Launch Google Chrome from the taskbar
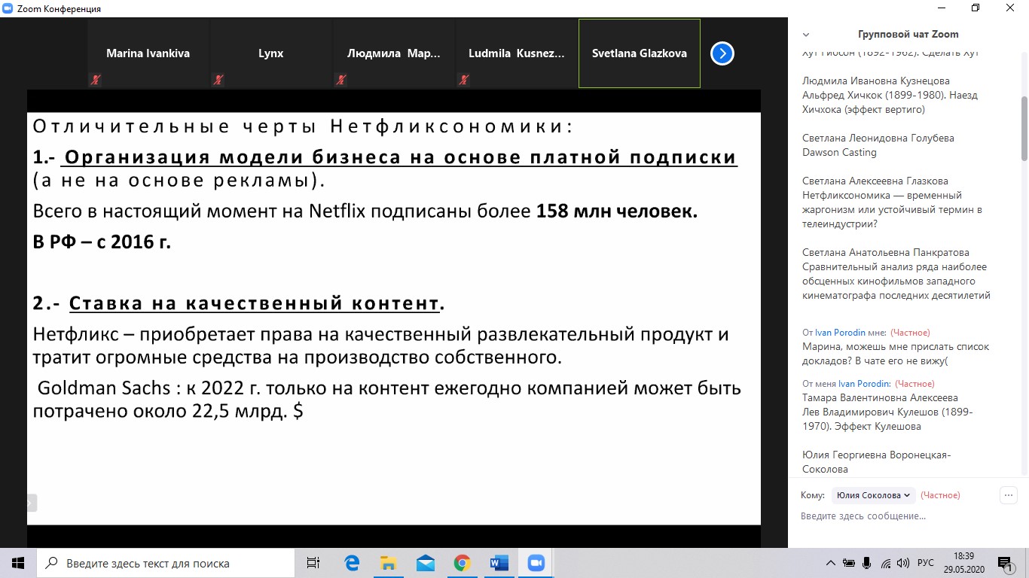This screenshot has width=1029, height=578. (462, 563)
